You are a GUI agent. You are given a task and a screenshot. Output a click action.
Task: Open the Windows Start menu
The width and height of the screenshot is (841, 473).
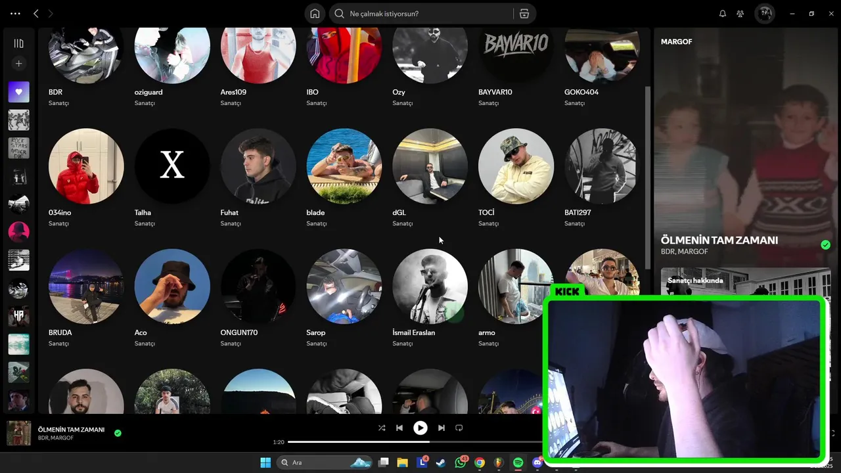(265, 462)
